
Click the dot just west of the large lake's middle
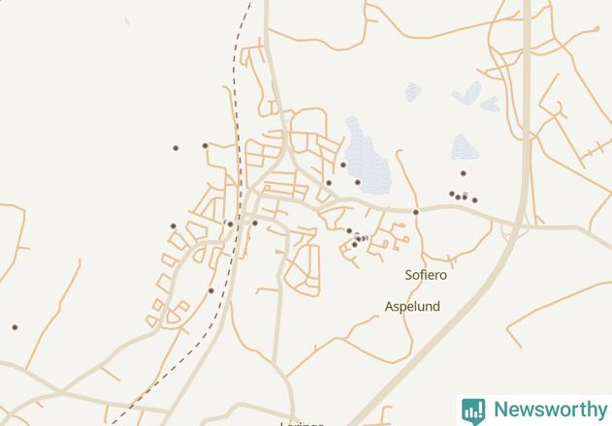point(343,165)
